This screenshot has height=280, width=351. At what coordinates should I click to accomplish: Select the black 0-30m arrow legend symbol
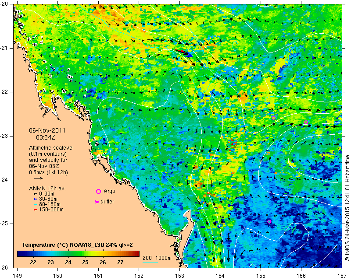point(35,194)
